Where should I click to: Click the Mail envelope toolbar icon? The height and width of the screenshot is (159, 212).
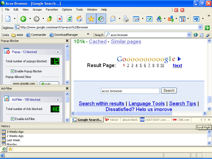[x=113, y=19]
